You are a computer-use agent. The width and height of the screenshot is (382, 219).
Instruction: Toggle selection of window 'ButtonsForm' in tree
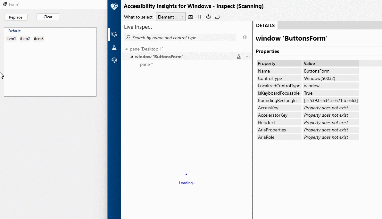click(x=159, y=56)
